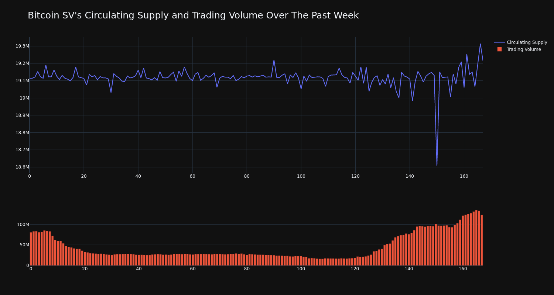Viewport: 554px width, 295px height.
Task: Select the 19M y-axis label
Action: point(24,98)
